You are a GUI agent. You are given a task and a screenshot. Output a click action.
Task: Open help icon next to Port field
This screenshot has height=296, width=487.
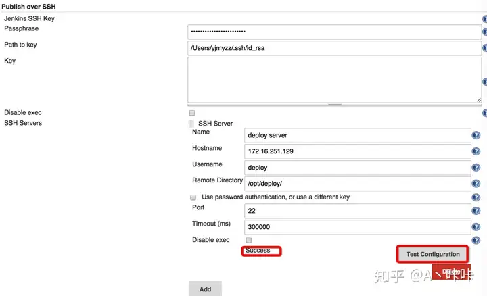476,211
